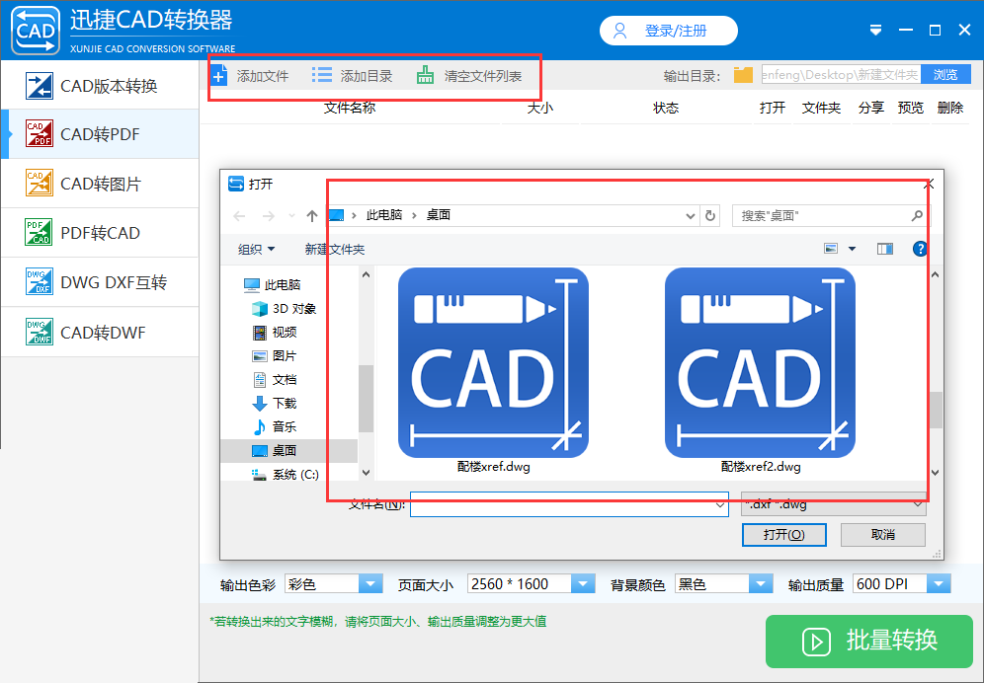Expand the address bar history dropdown
Image resolution: width=984 pixels, height=683 pixels.
[691, 216]
